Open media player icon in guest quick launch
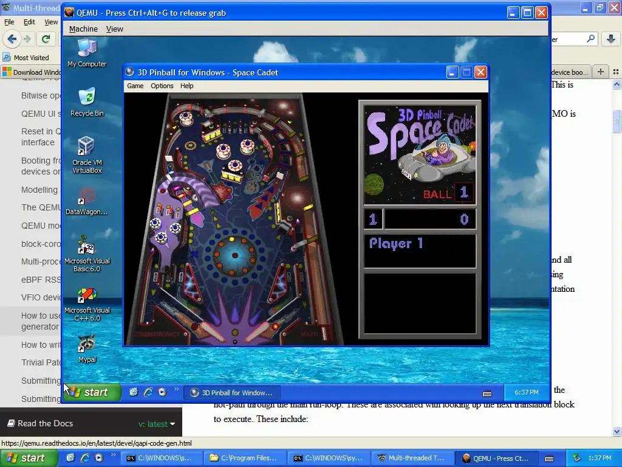Image resolution: width=622 pixels, height=467 pixels. pyautogui.click(x=162, y=392)
